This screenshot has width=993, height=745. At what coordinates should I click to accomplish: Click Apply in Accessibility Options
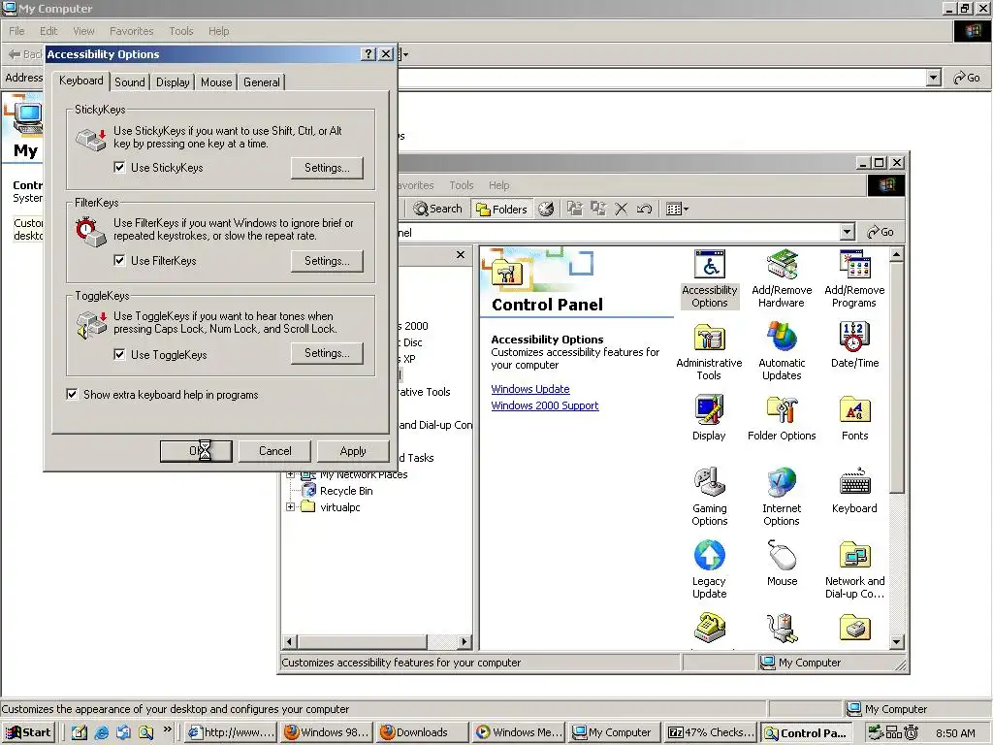pyautogui.click(x=353, y=451)
